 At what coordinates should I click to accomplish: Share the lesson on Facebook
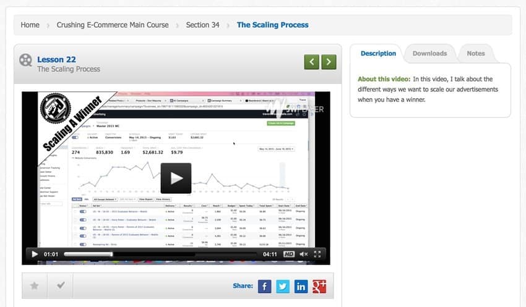coord(264,286)
